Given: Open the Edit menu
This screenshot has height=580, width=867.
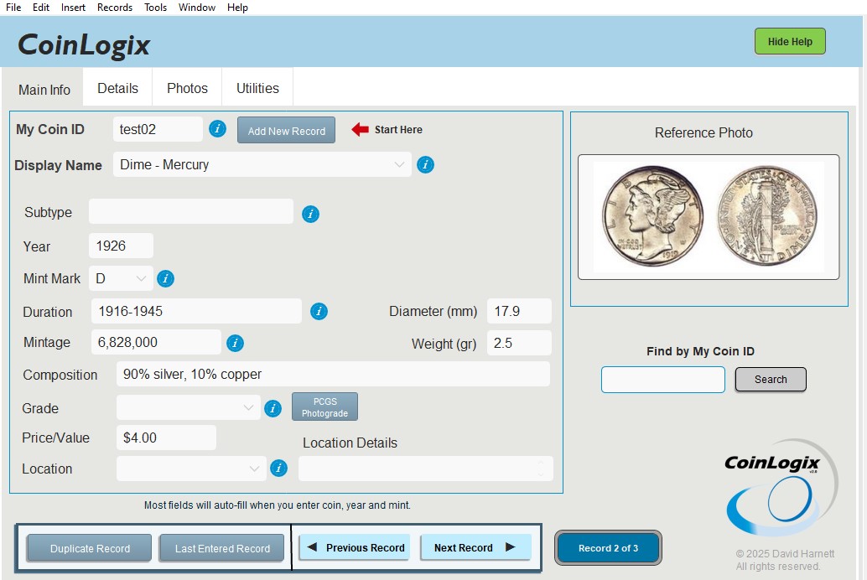Looking at the screenshot, I should coord(41,8).
